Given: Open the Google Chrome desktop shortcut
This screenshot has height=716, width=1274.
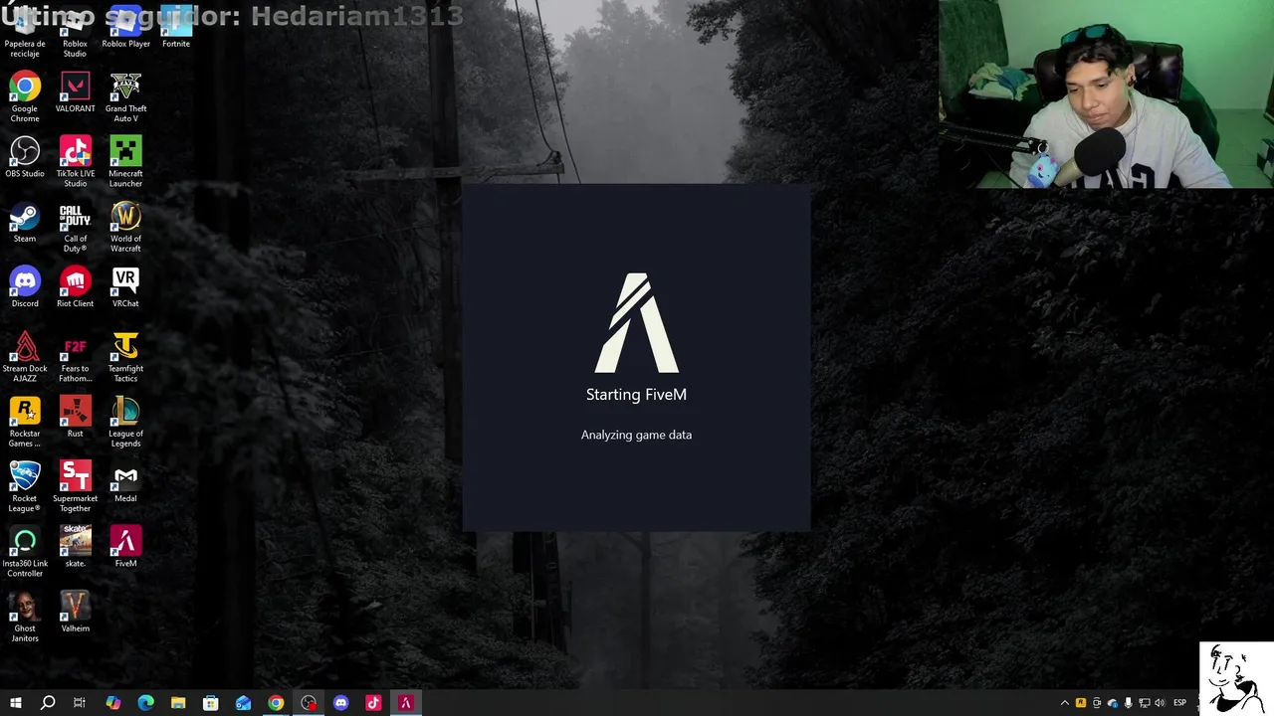Looking at the screenshot, I should click(x=25, y=96).
